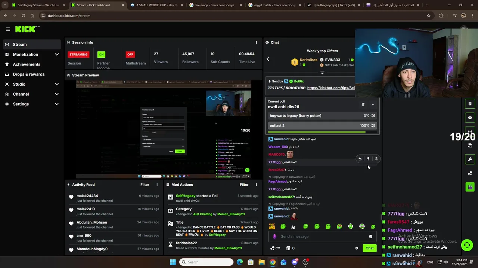Switch to the egypt match Google tab
Image resolution: width=478 pixels, height=268 pixels.
click(x=274, y=5)
